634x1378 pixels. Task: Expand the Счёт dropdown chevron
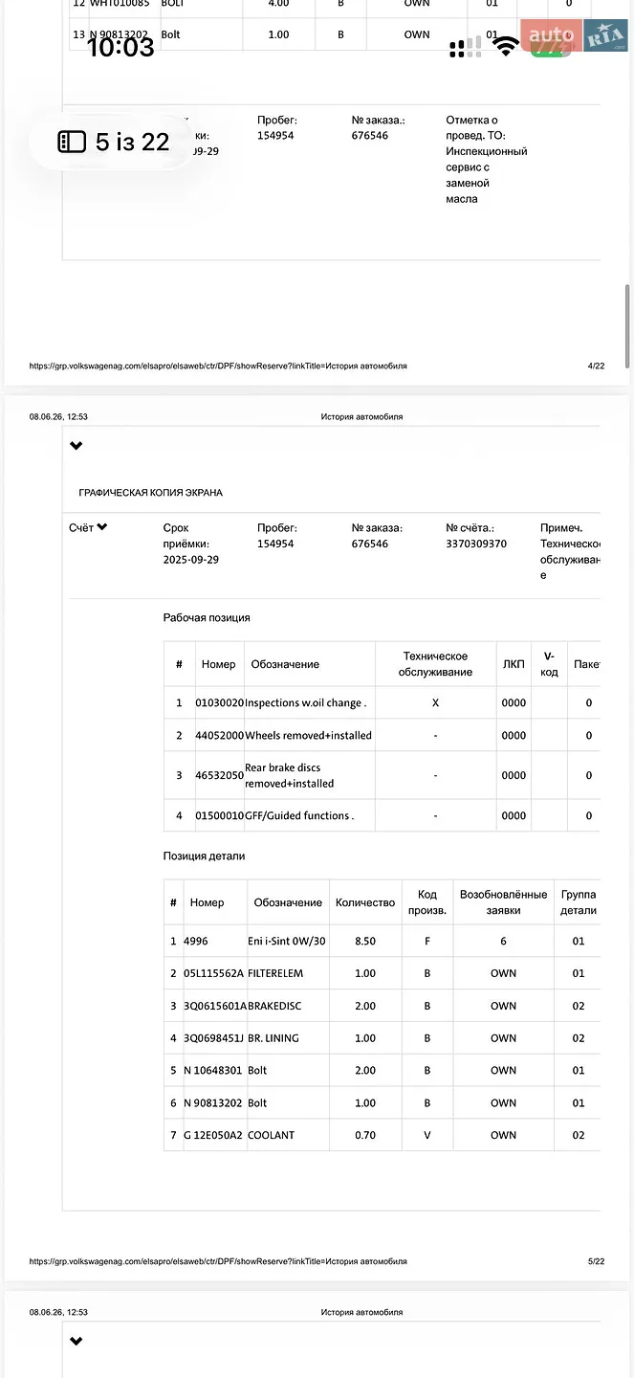coord(102,527)
